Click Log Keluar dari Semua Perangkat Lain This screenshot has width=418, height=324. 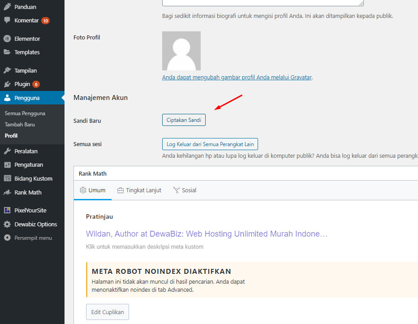pos(210,144)
